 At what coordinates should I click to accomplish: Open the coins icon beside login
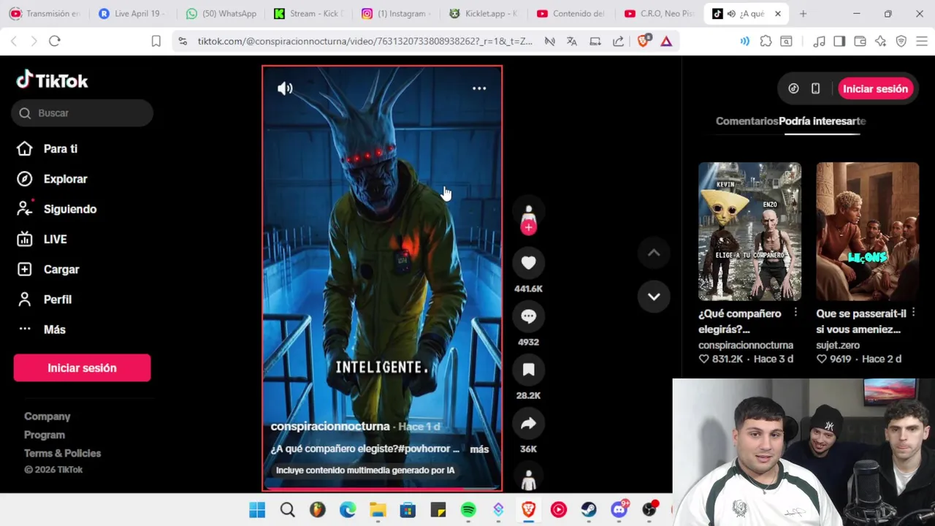tap(793, 89)
